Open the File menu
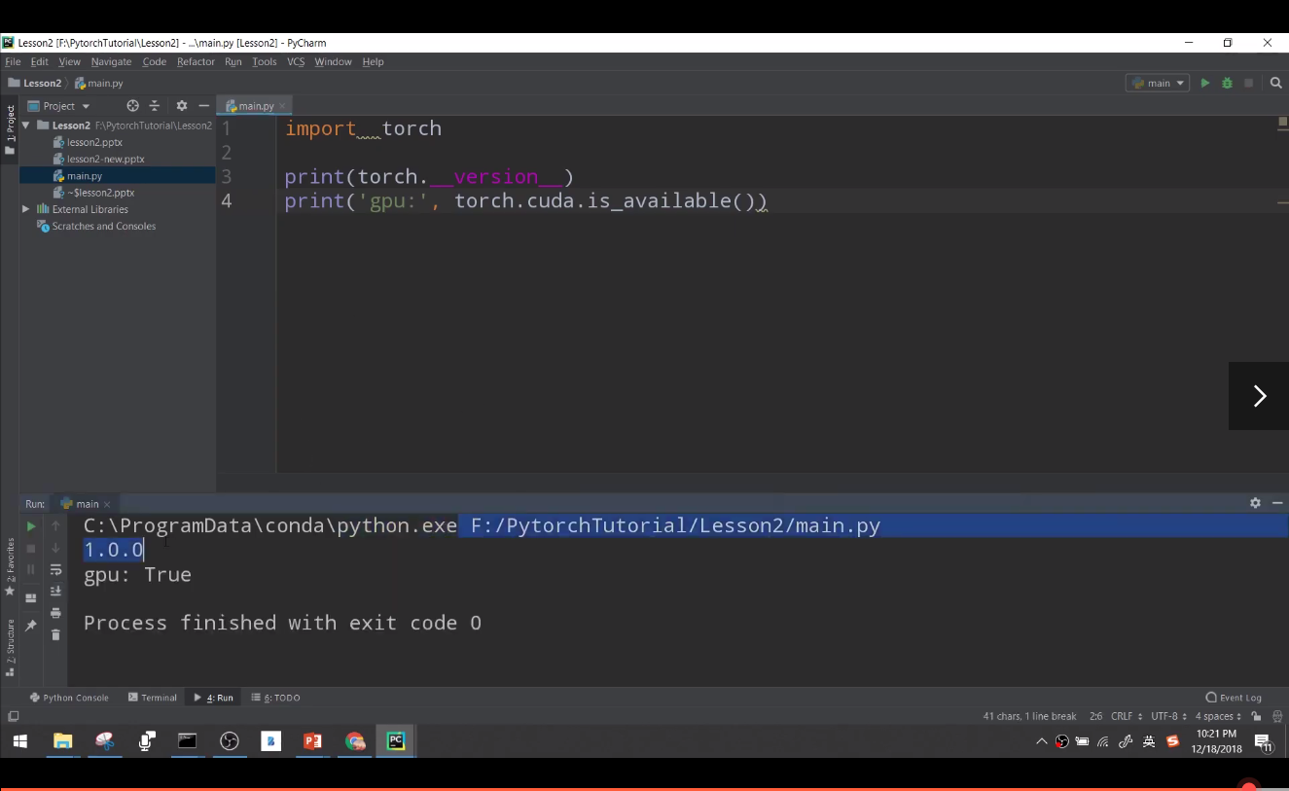 13,61
